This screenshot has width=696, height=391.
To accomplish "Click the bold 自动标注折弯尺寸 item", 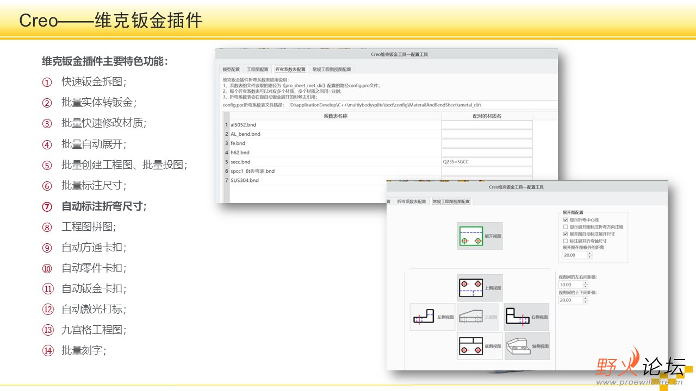I will pyautogui.click(x=104, y=206).
